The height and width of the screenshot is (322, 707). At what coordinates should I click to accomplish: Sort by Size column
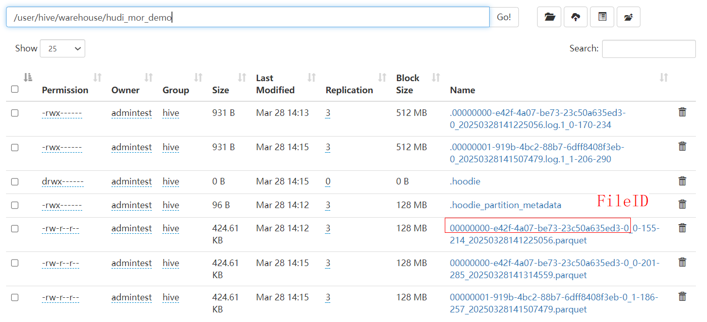tap(220, 90)
